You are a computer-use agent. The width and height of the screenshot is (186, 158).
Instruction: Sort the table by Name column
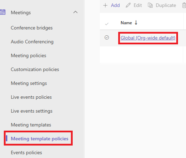coord(126,23)
